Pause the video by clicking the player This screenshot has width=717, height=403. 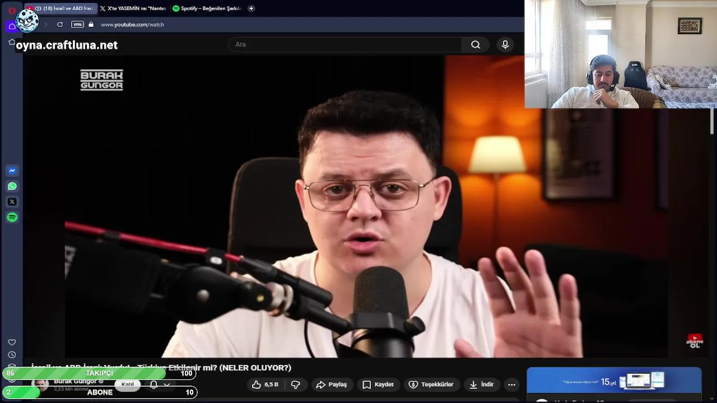(366, 207)
